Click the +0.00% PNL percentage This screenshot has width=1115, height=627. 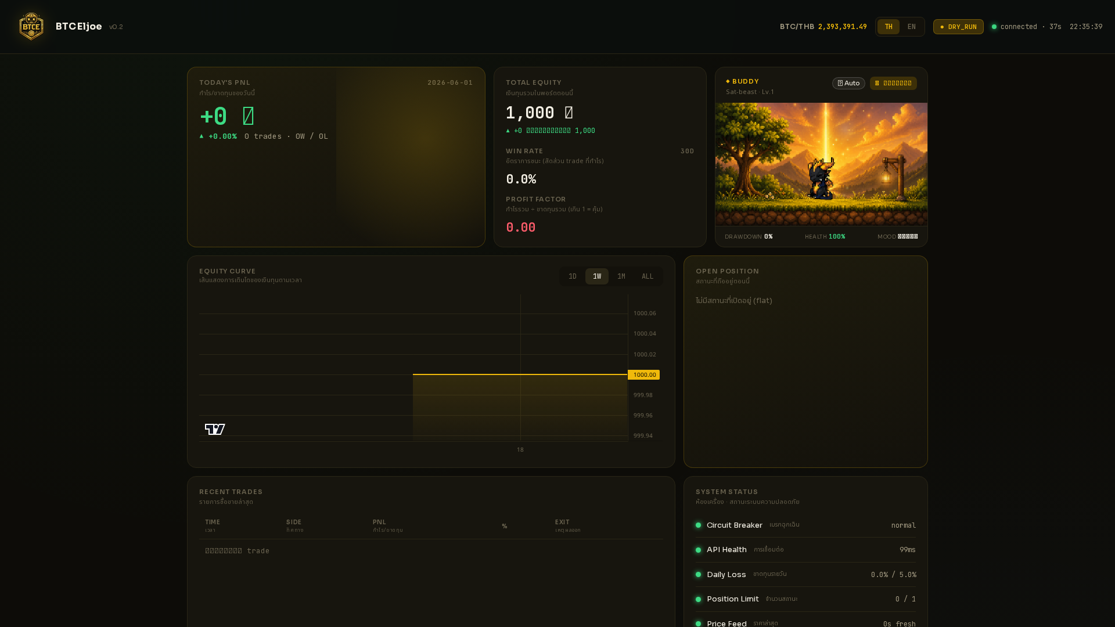(x=222, y=136)
